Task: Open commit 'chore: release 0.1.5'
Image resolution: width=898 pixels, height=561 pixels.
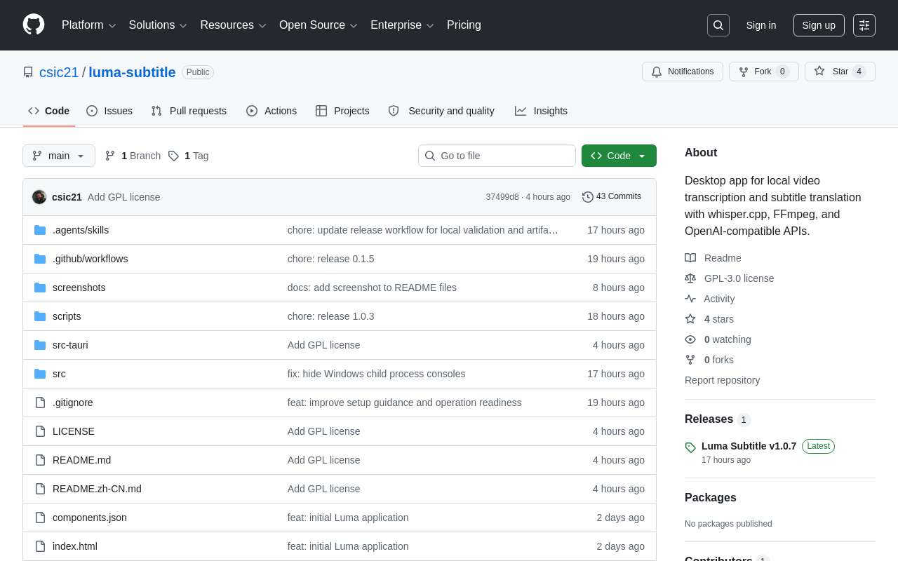Action: (x=331, y=259)
